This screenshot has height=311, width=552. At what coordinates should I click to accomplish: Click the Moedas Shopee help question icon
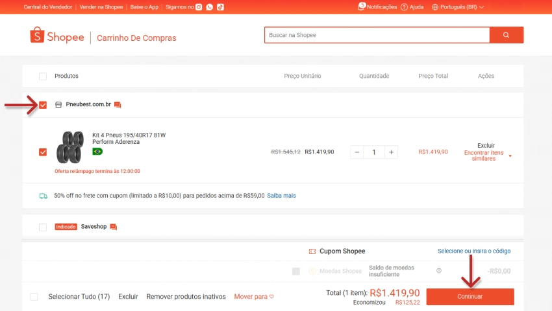[438, 271]
